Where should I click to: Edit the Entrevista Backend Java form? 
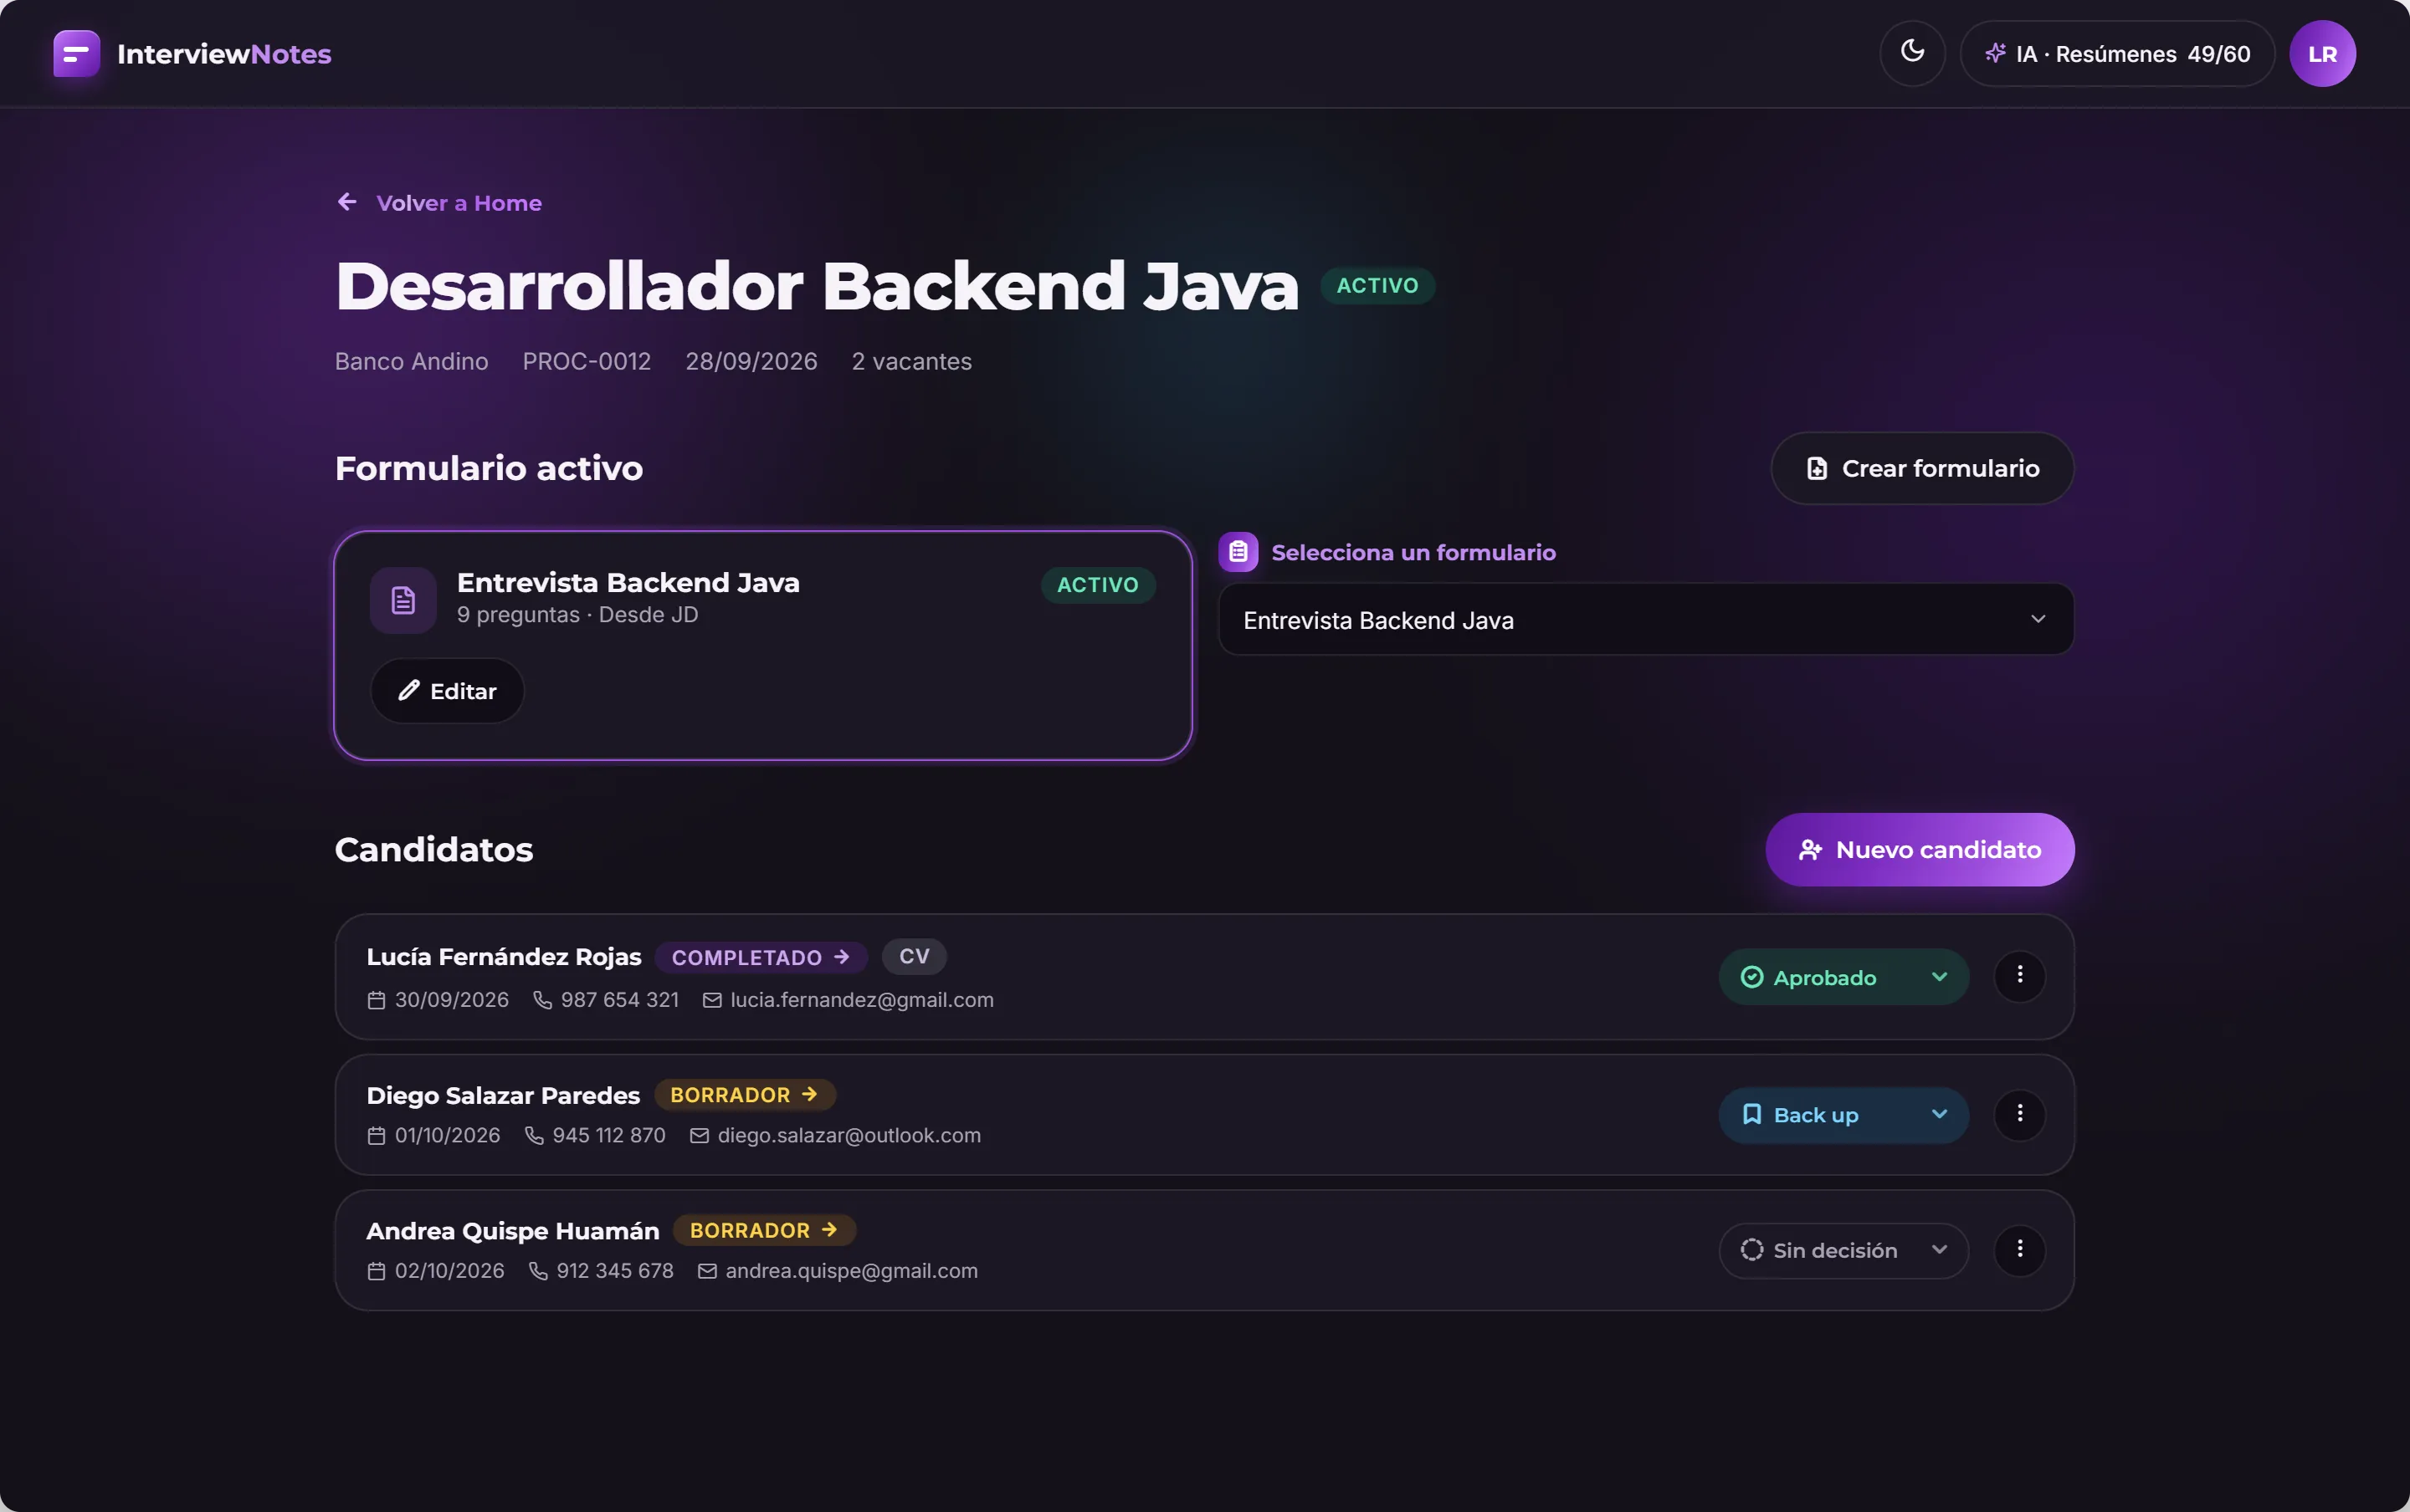point(447,691)
